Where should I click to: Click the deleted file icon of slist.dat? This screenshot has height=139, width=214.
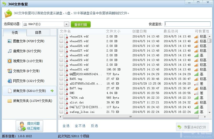pos(66,103)
